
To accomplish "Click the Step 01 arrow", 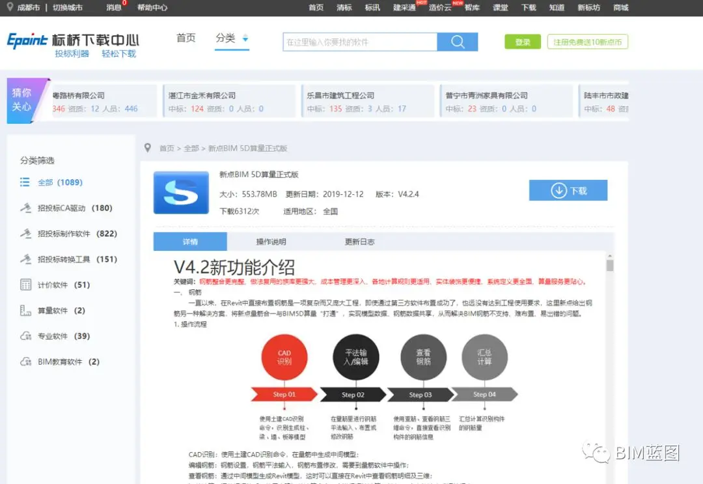I will coord(284,394).
